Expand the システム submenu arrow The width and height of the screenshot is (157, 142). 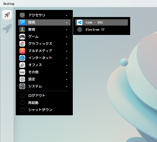click(x=67, y=87)
